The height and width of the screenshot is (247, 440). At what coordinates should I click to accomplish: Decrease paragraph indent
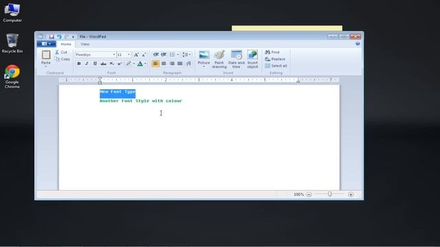tap(156, 55)
